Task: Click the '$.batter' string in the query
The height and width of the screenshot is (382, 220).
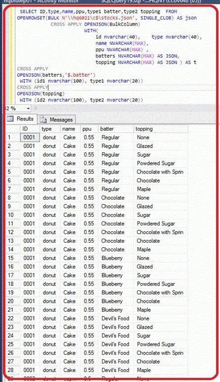Action: pyautogui.click(x=79, y=75)
